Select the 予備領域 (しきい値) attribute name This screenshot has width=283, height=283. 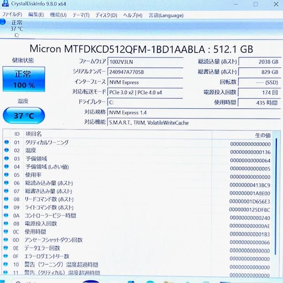tap(47, 167)
